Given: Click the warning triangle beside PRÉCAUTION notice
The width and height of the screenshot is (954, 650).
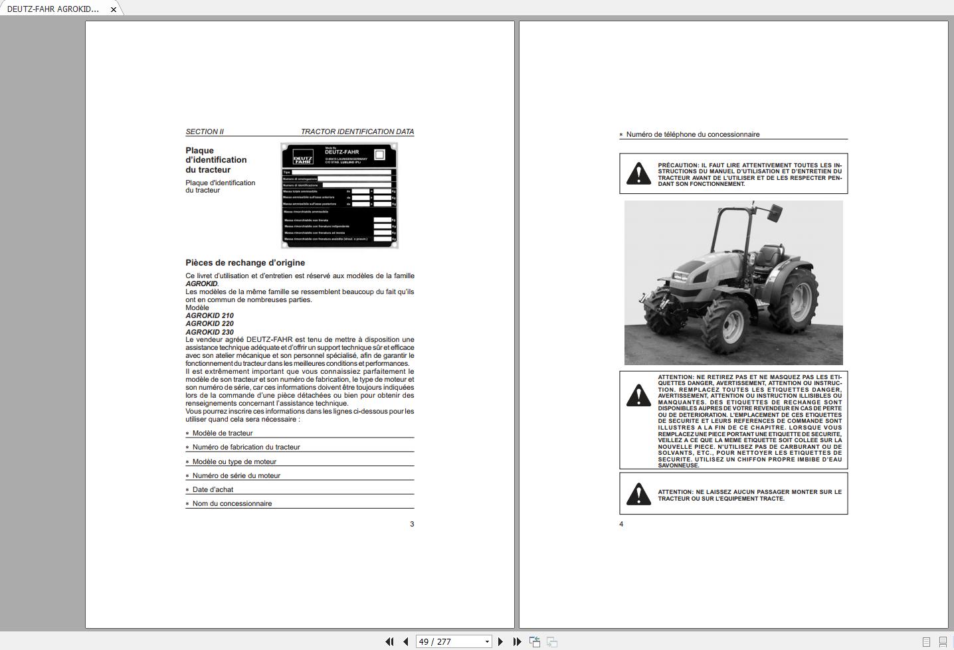Looking at the screenshot, I should 638,174.
